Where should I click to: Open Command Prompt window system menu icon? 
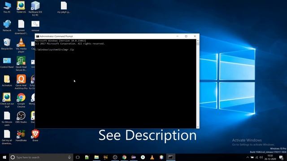38,36
